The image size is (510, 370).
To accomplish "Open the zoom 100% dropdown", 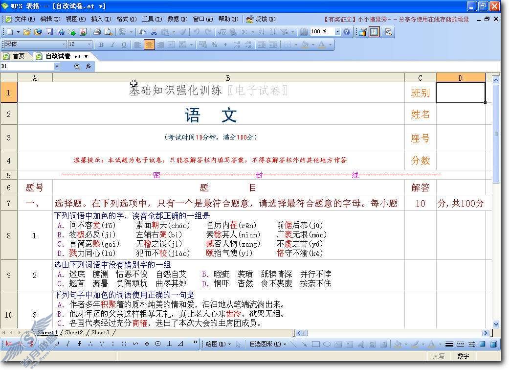I will click(337, 31).
